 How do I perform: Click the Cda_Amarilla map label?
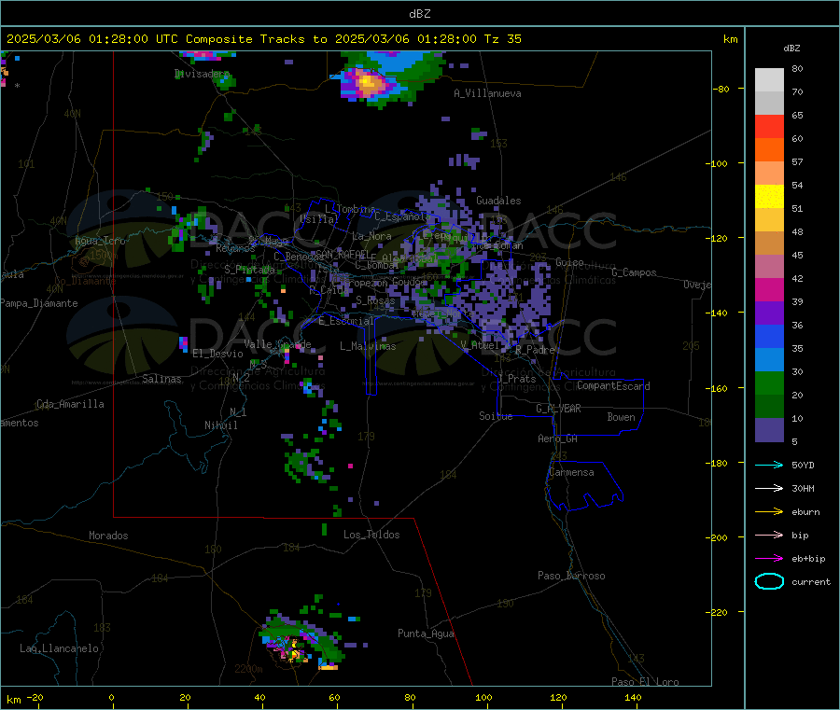[70, 404]
